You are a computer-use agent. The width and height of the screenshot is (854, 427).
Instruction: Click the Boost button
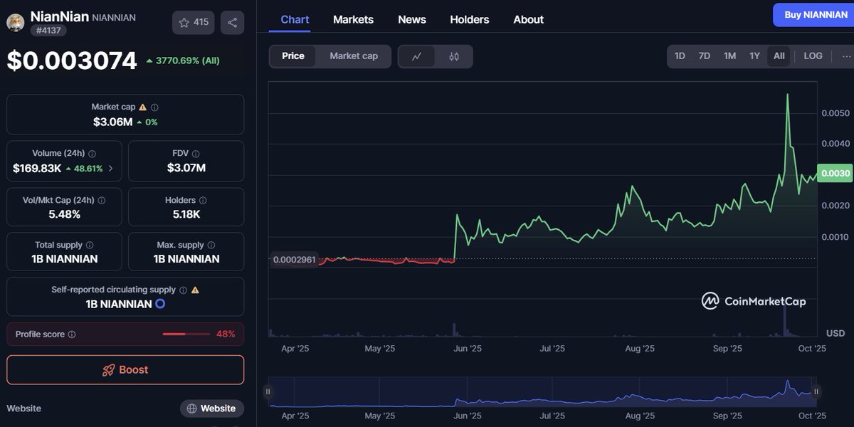click(x=125, y=370)
